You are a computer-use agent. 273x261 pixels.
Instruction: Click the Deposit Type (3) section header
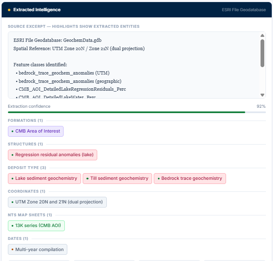point(27,168)
